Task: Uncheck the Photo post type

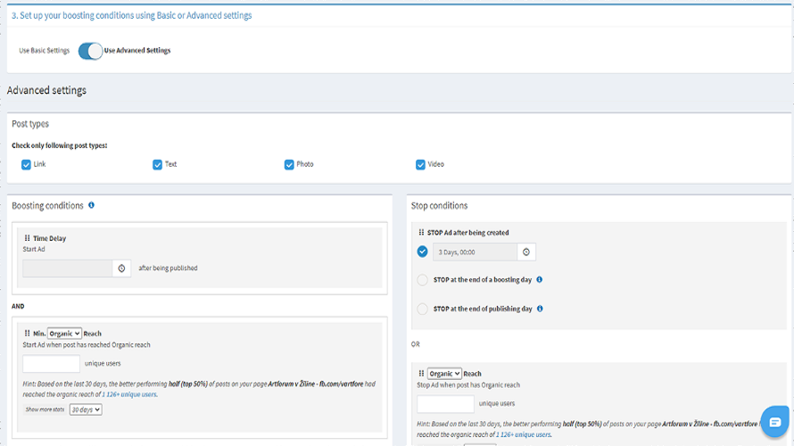Action: click(x=289, y=164)
